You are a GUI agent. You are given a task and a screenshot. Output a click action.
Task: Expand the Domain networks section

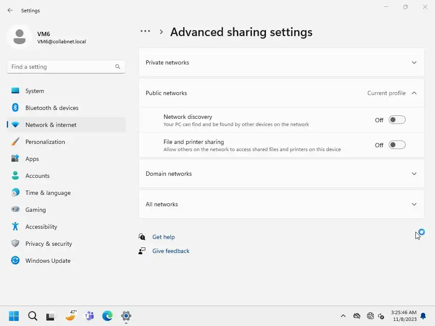point(281,174)
